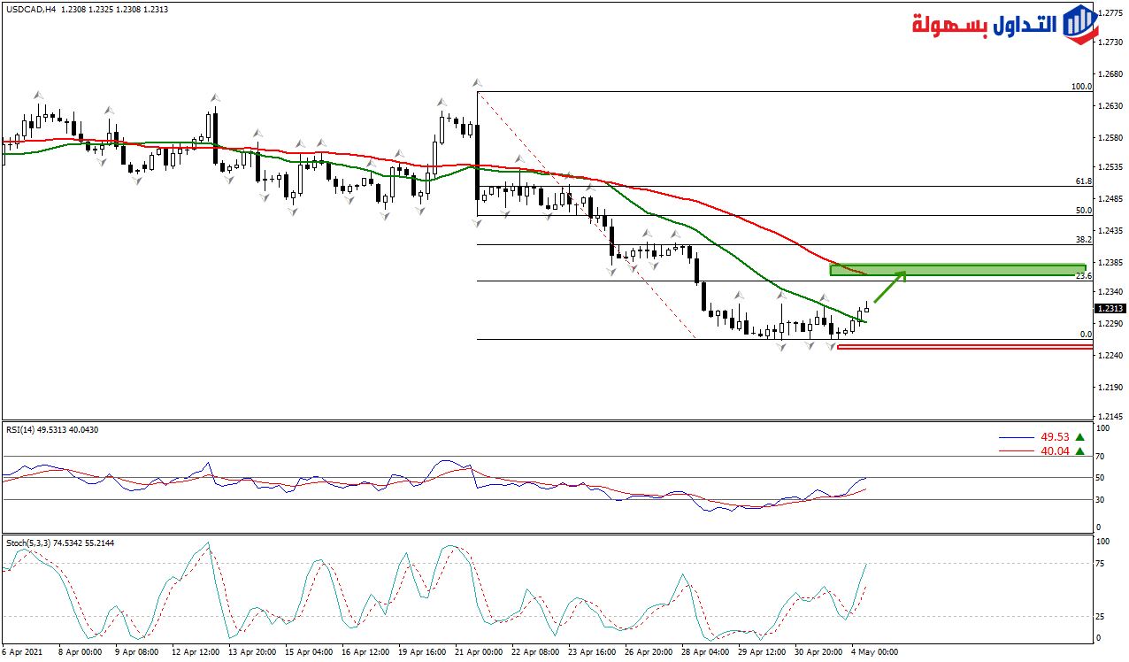Image resolution: width=1129 pixels, height=662 pixels.
Task: Click the 1.2580 price axis label
Action: (x=1110, y=138)
